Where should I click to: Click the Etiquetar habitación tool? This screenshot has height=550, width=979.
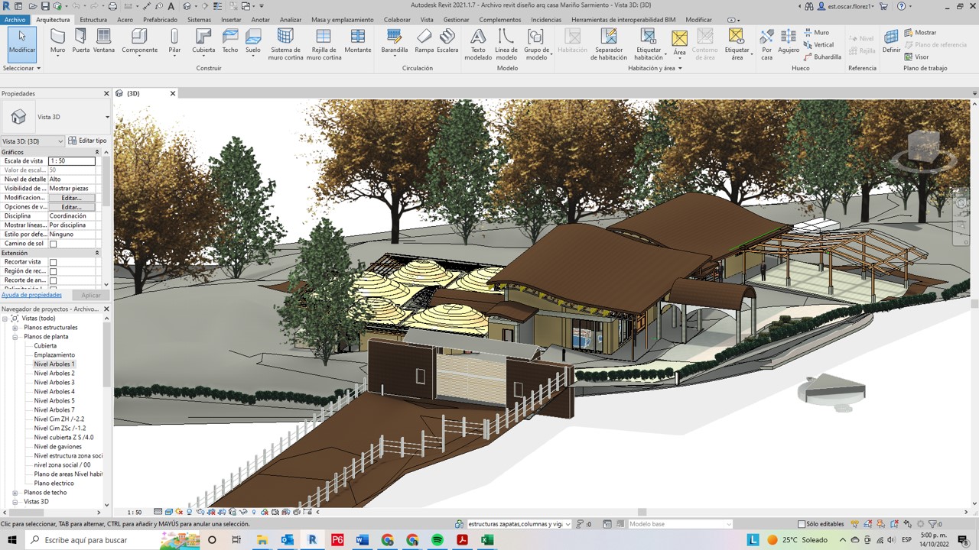(649, 44)
